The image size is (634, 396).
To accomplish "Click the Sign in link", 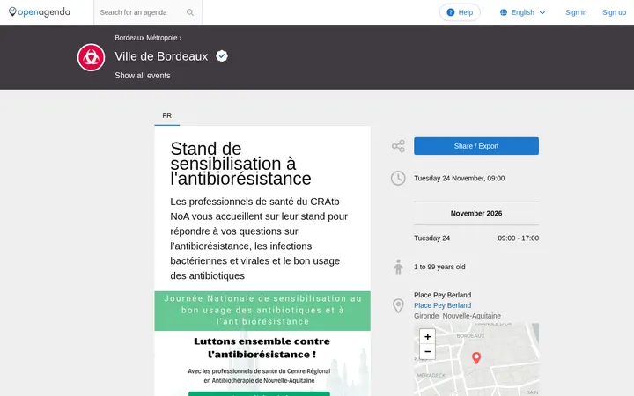I will click(x=576, y=12).
